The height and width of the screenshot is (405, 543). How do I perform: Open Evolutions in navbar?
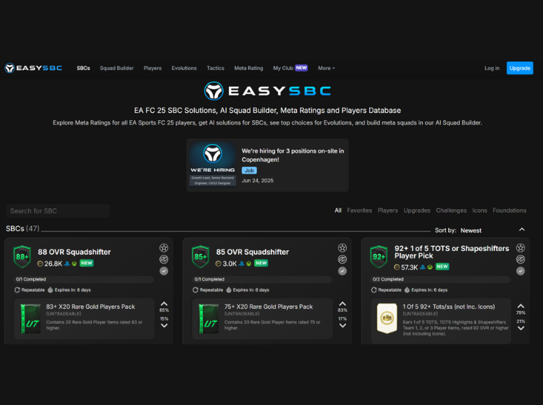point(184,68)
